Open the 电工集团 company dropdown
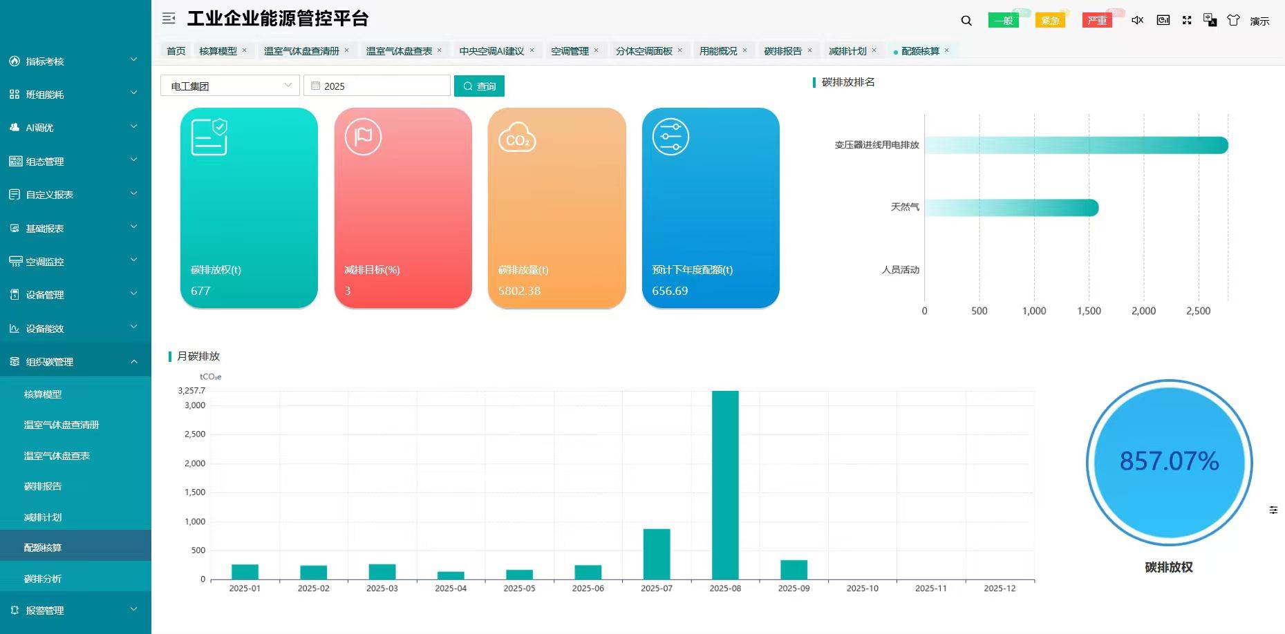Image resolution: width=1285 pixels, height=634 pixels. (x=230, y=86)
